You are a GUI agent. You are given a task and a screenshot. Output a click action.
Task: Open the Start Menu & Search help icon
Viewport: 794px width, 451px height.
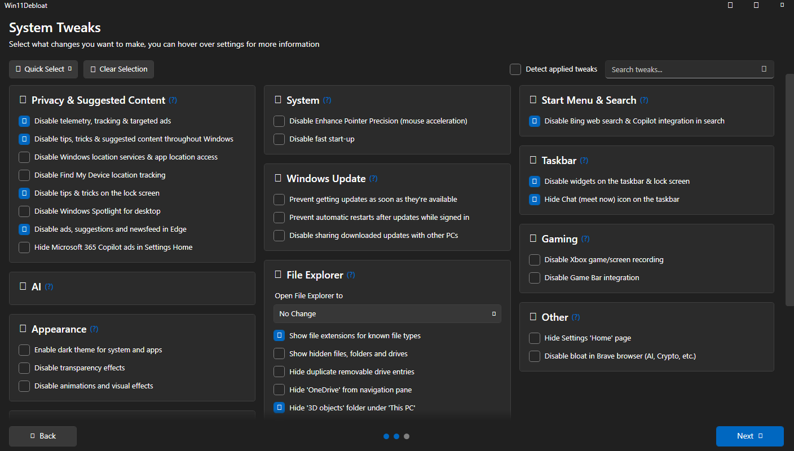pyautogui.click(x=644, y=100)
